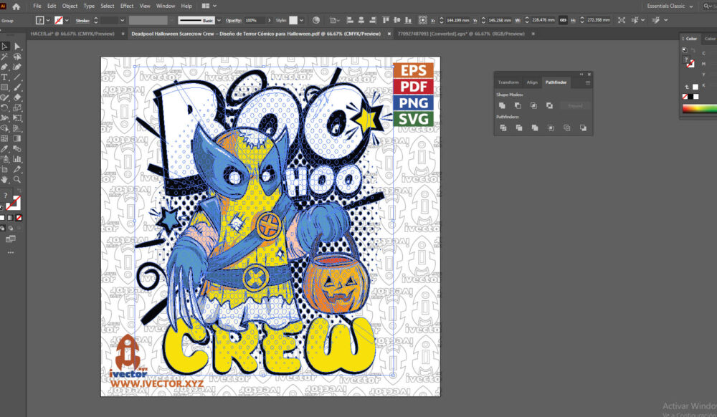Select the Direct Selection tool

(17, 46)
